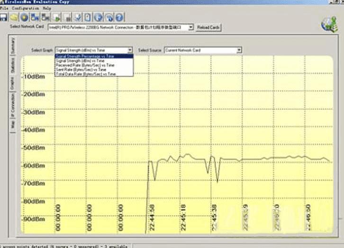Screen dimensions: 344x248
Task: Click the gray computer disconnect toolbar icon
Action: point(45,17)
